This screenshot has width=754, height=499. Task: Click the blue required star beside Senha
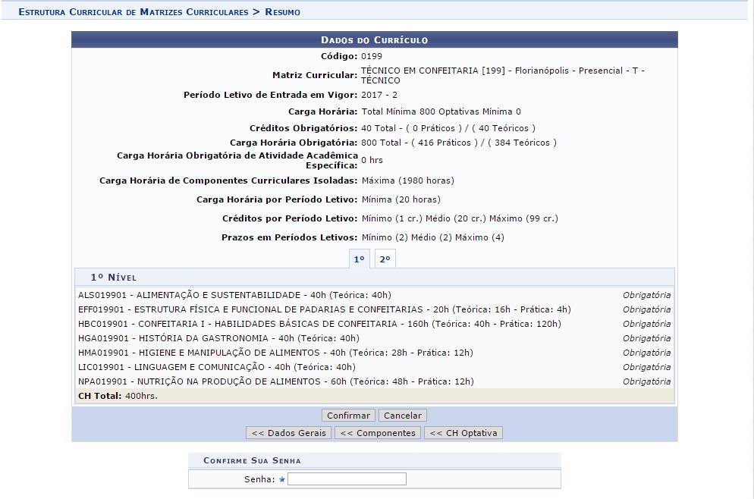pos(282,479)
